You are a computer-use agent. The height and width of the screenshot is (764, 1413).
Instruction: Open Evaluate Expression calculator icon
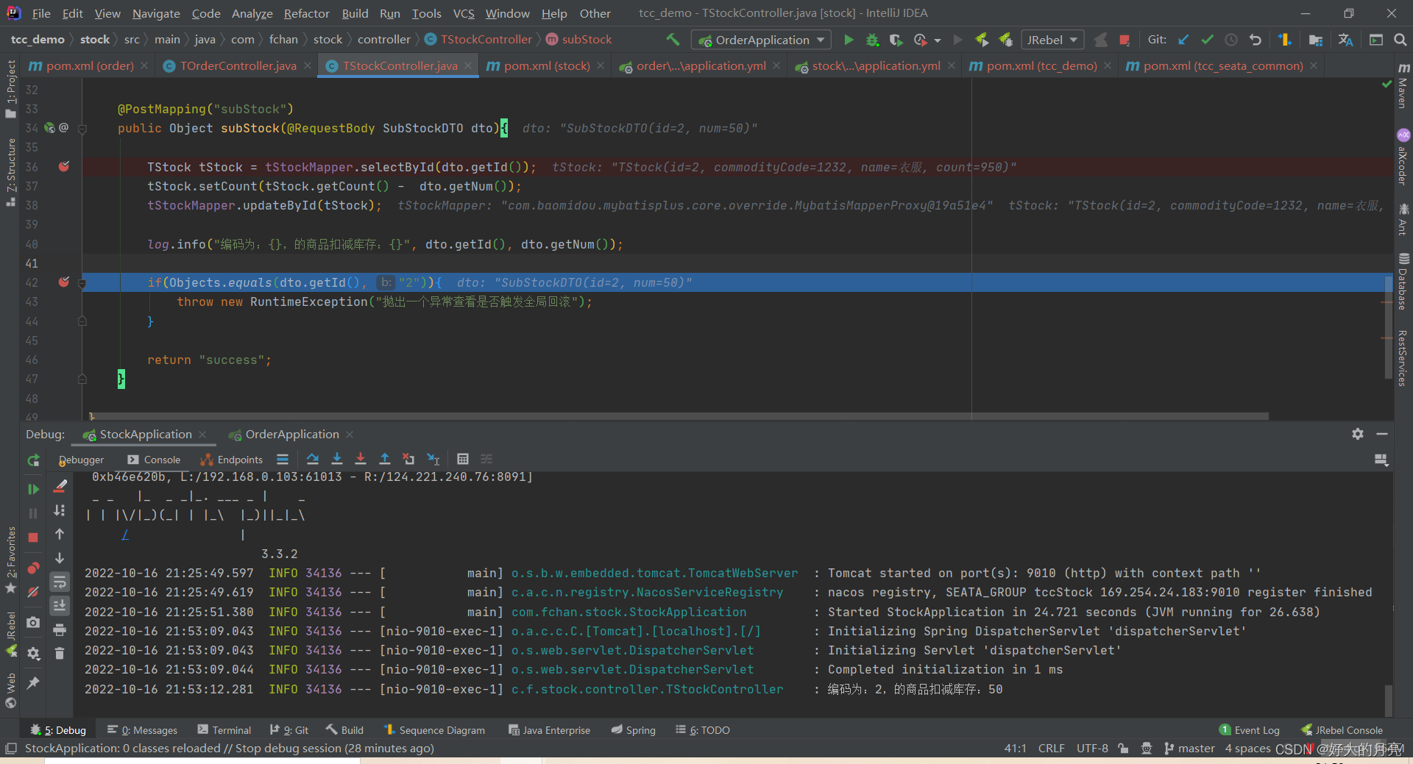pyautogui.click(x=463, y=459)
